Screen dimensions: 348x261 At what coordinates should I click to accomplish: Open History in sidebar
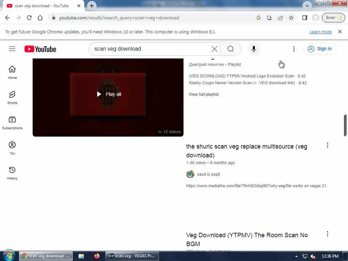(x=12, y=173)
